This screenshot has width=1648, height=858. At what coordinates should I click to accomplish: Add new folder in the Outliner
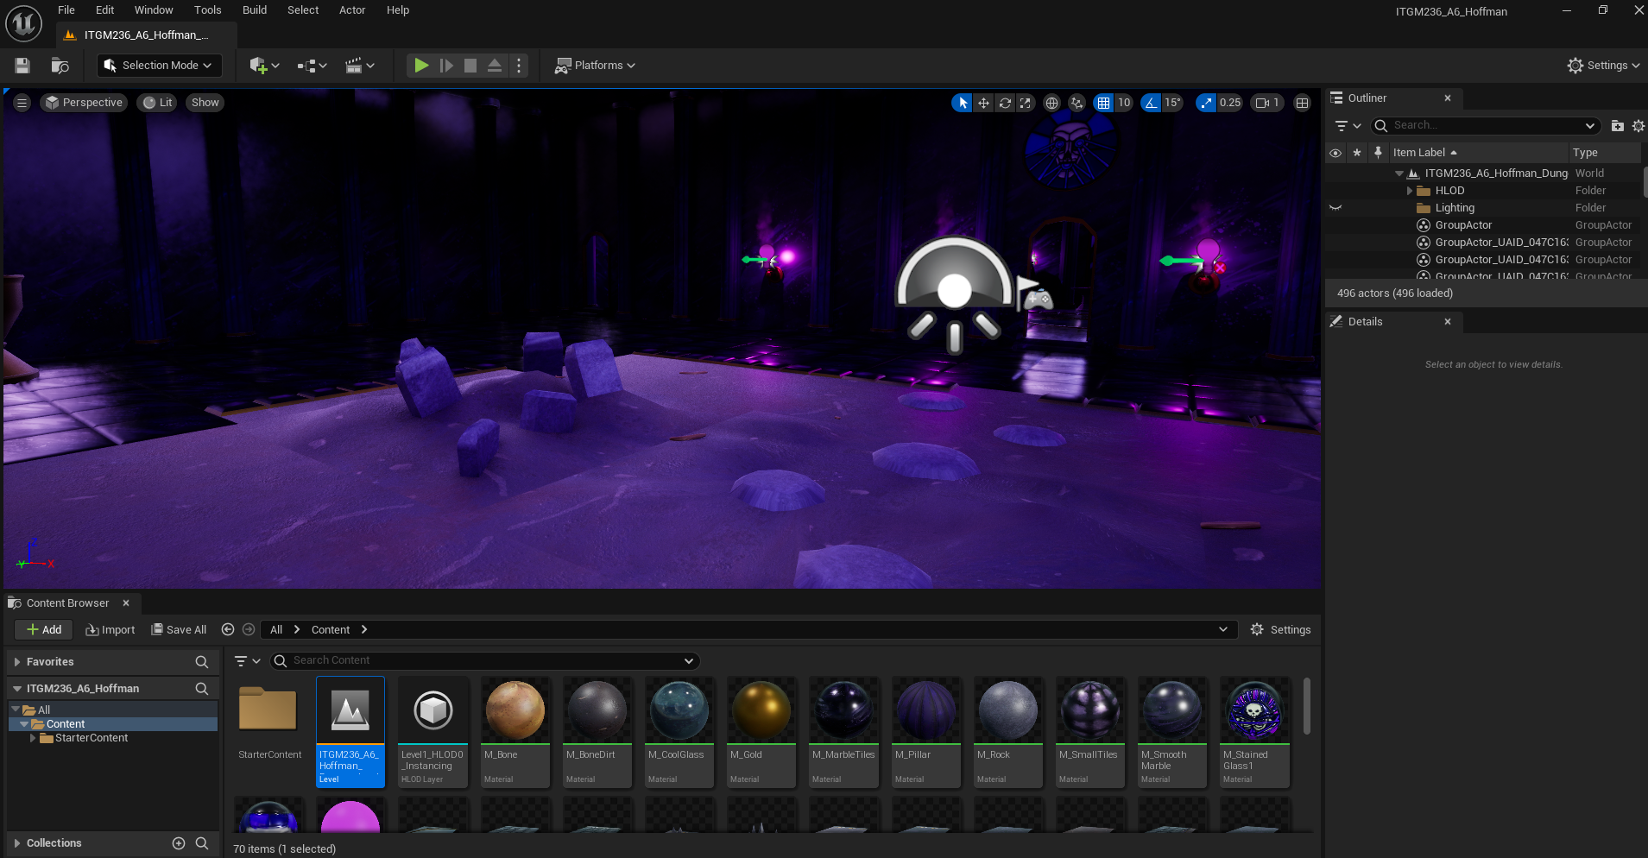(1617, 126)
